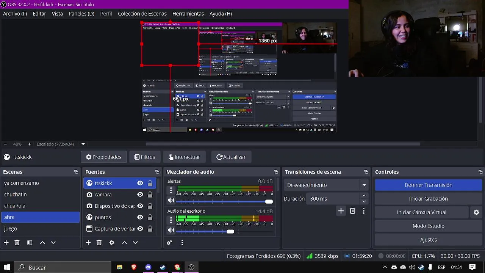This screenshot has height=273, width=485.
Task: Open scene filters icon in Escenas toolbar
Action: (30, 243)
